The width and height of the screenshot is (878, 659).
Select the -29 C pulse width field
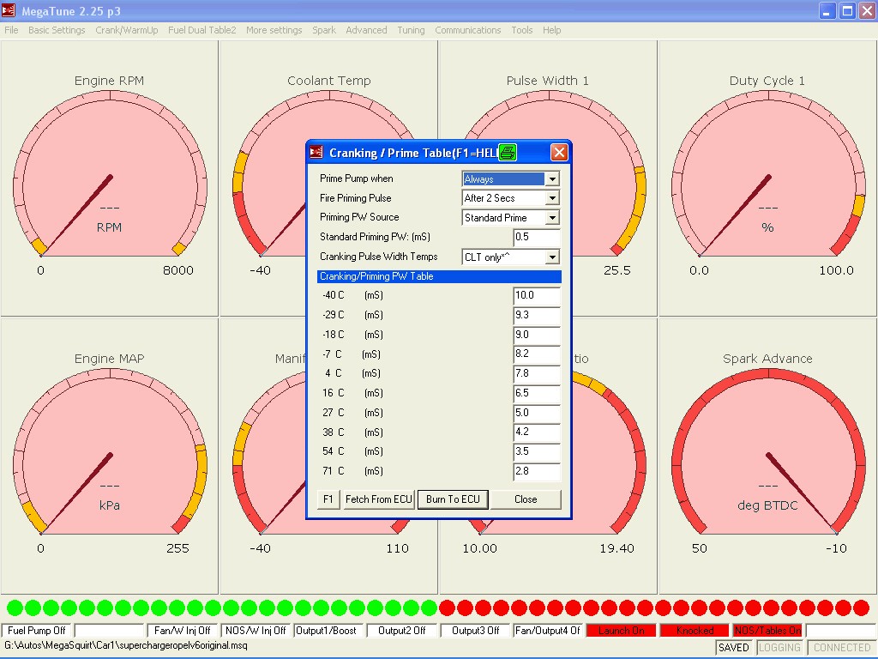pyautogui.click(x=537, y=315)
